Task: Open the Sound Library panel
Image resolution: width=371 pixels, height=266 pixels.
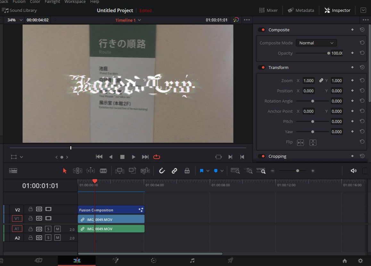Action: coord(19,10)
